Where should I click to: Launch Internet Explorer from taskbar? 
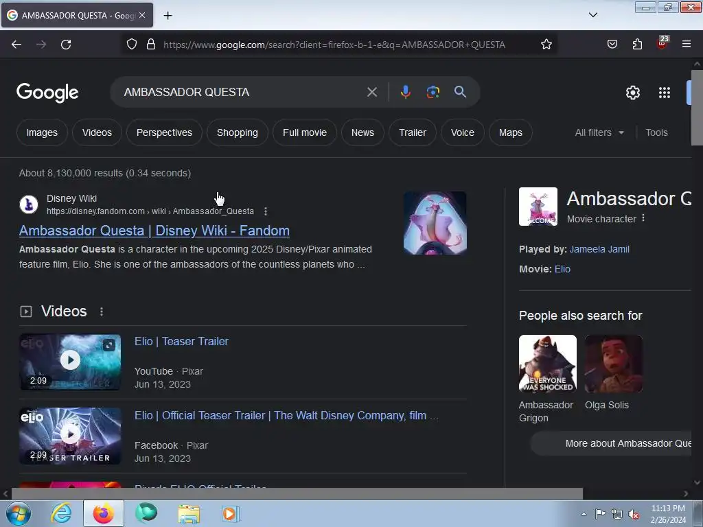61,513
